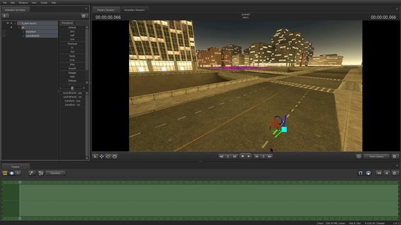The width and height of the screenshot is (401, 225).
Task: Switch to the yellow Clip Editor mode
Action: pos(5,173)
